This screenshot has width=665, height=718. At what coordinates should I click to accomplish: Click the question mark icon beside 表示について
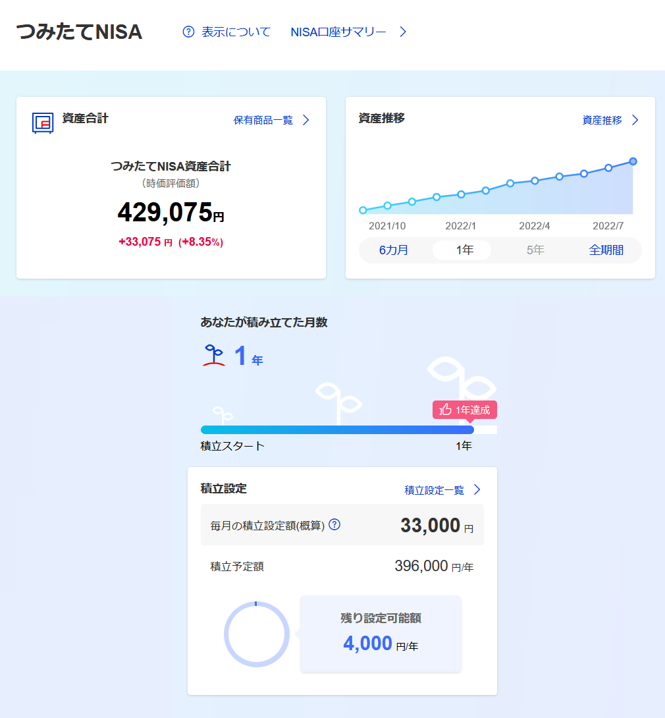188,32
